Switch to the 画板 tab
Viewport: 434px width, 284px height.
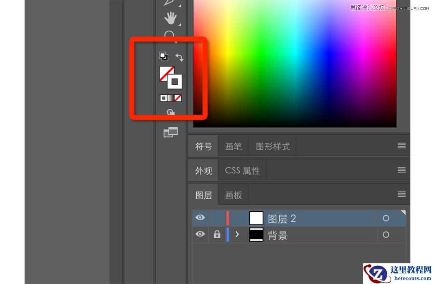233,194
